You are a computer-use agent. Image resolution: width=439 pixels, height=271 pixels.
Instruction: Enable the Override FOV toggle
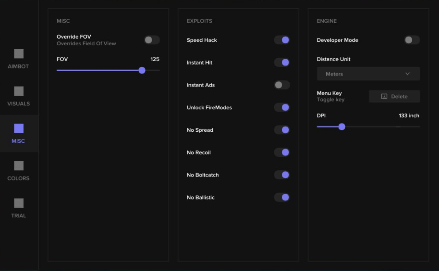point(152,40)
